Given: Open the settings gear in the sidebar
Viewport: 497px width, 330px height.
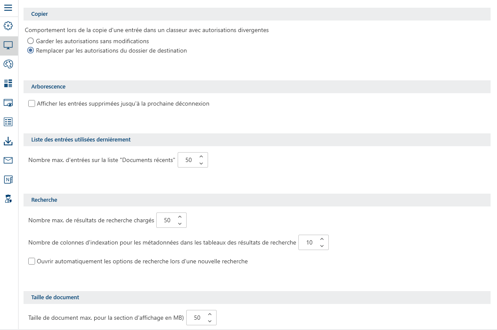Looking at the screenshot, I should click(x=8, y=26).
